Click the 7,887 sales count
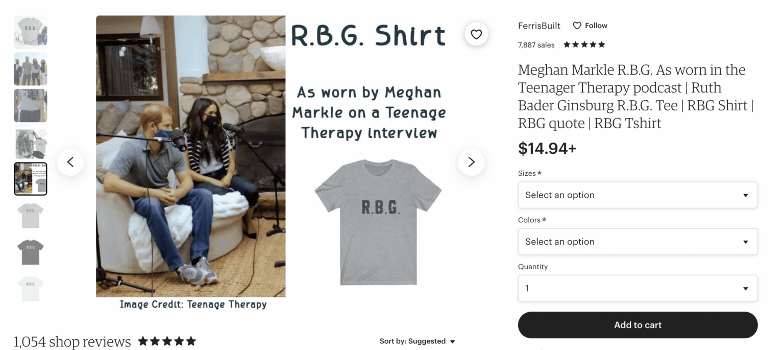784x350 pixels. coord(535,44)
